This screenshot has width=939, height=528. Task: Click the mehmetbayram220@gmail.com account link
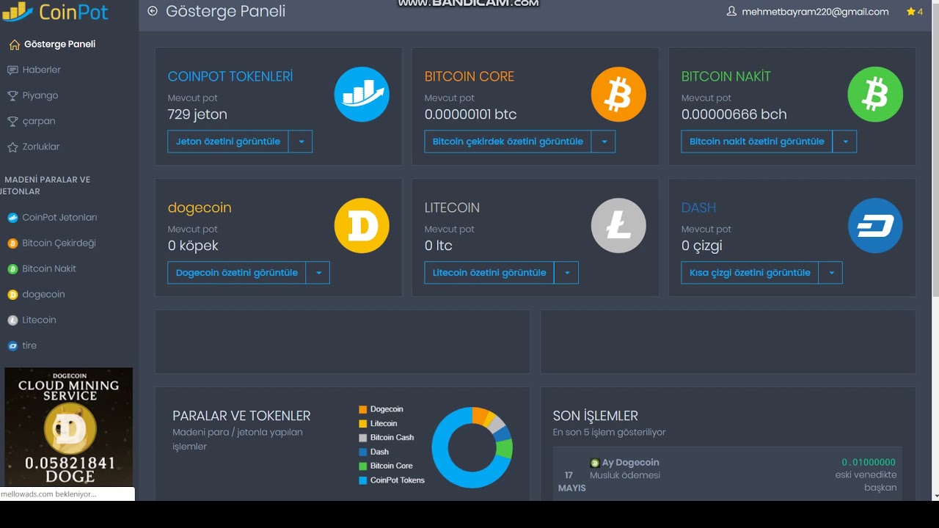point(815,12)
